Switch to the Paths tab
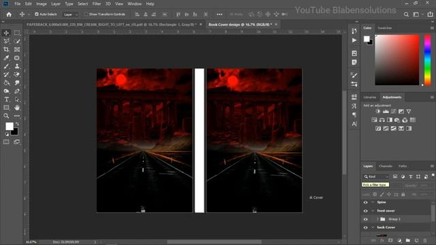436x245 pixels. click(403, 166)
